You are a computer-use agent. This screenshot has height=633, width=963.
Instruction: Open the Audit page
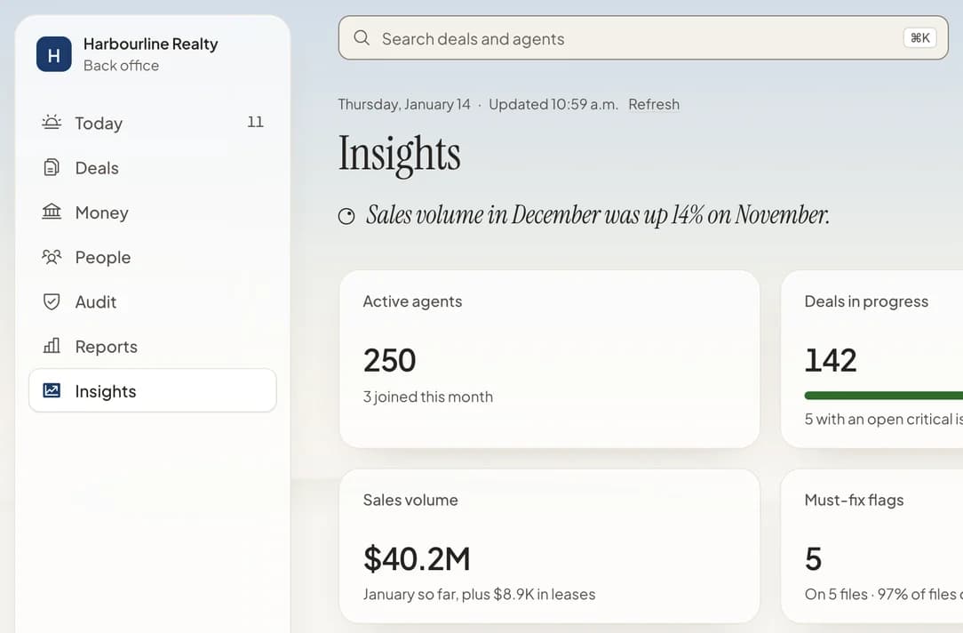pos(153,301)
